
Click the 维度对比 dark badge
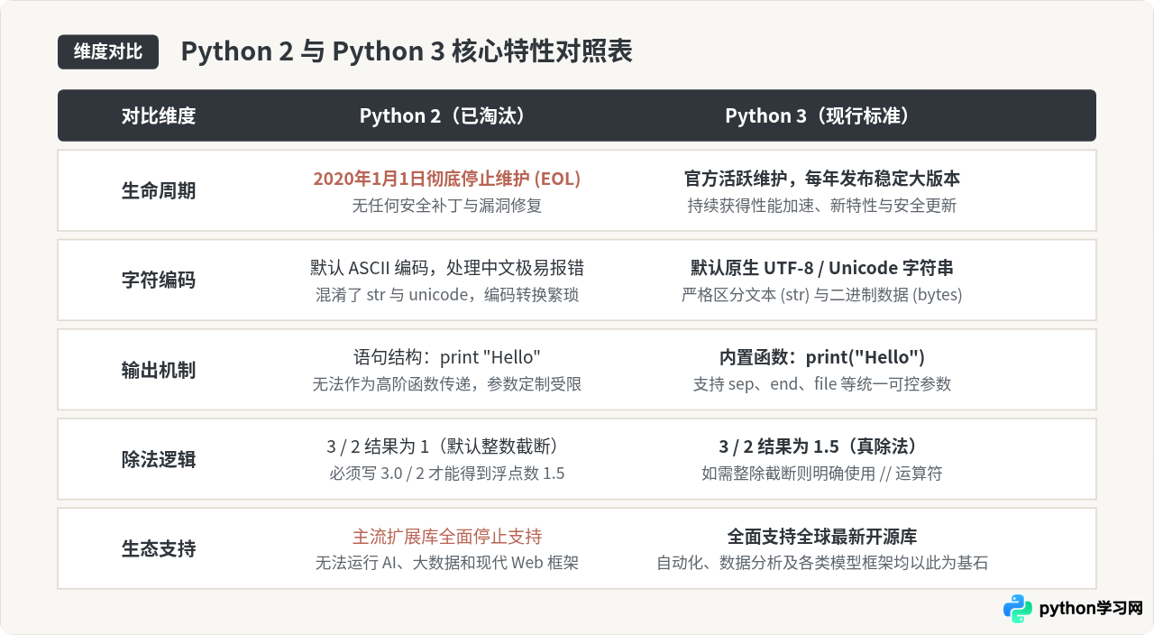coord(108,52)
